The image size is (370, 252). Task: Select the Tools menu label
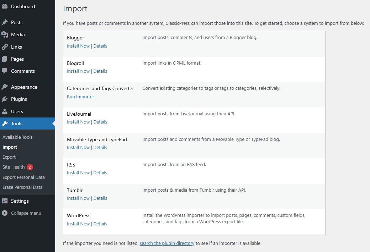click(x=17, y=124)
